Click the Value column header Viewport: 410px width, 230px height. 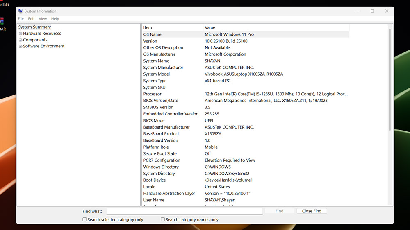click(276, 27)
